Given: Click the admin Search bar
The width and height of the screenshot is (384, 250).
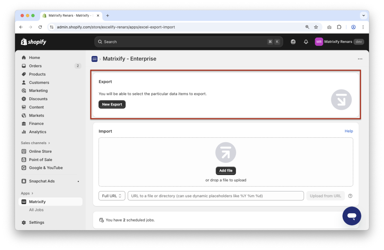Looking at the screenshot, I should 187,42.
